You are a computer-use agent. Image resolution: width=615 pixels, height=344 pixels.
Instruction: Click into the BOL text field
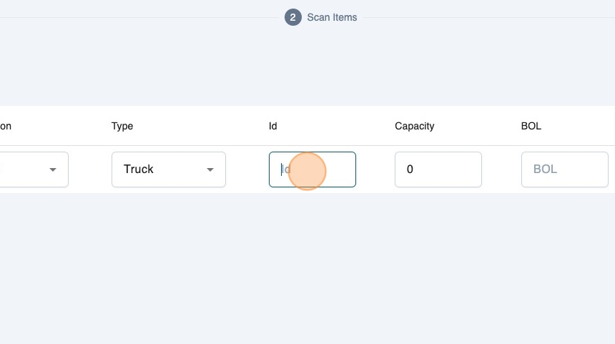(x=564, y=169)
